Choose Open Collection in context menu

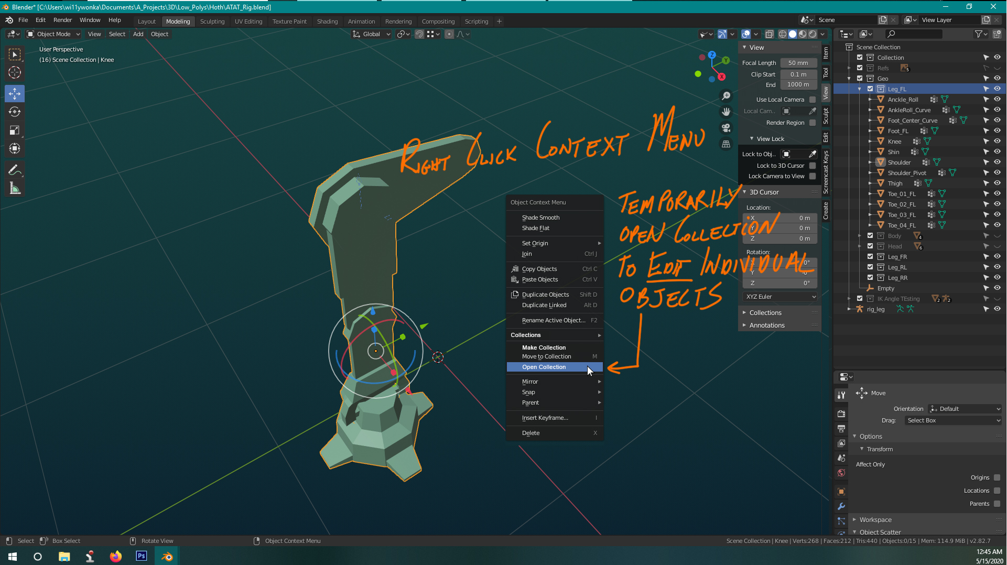click(555, 367)
